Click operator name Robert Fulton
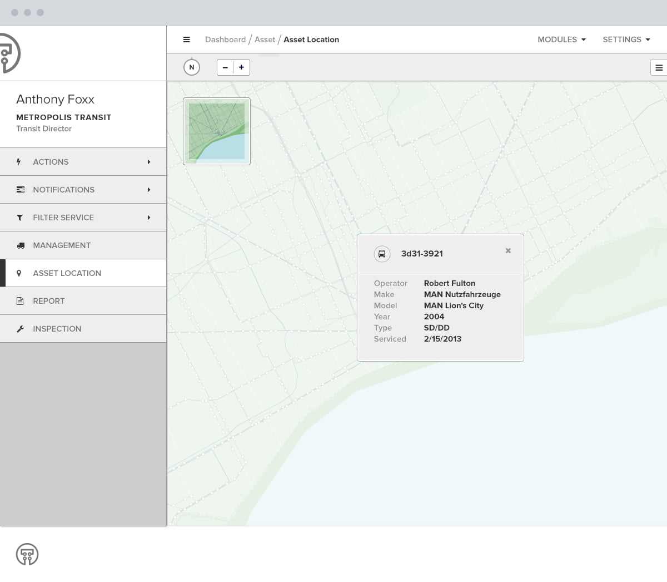 450,283
